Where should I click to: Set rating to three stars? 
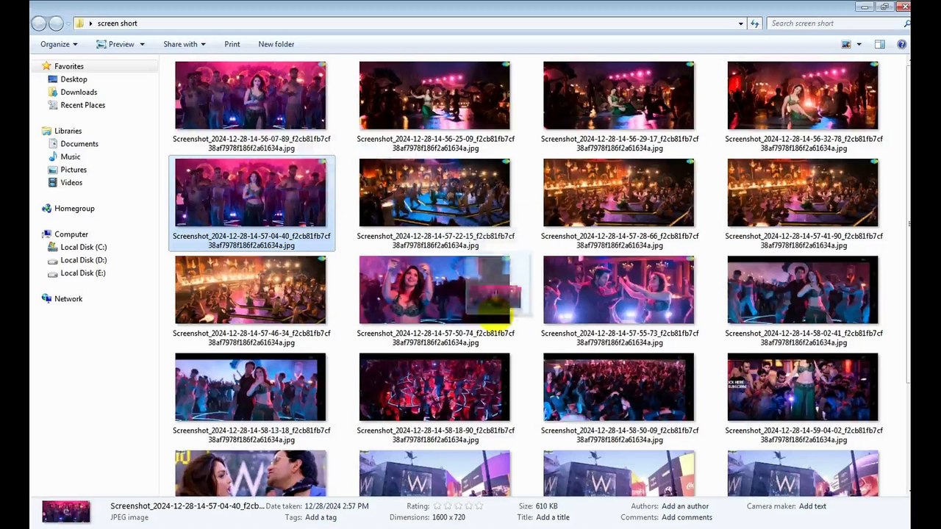458,506
